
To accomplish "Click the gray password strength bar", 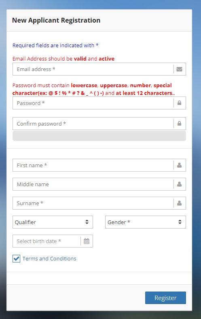I will 99,136.
